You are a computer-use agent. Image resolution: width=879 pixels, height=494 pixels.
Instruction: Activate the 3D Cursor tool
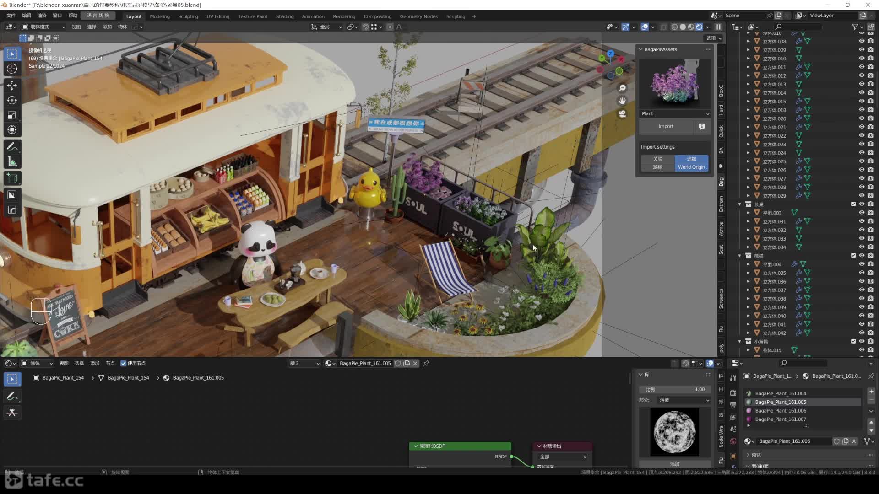pyautogui.click(x=12, y=69)
